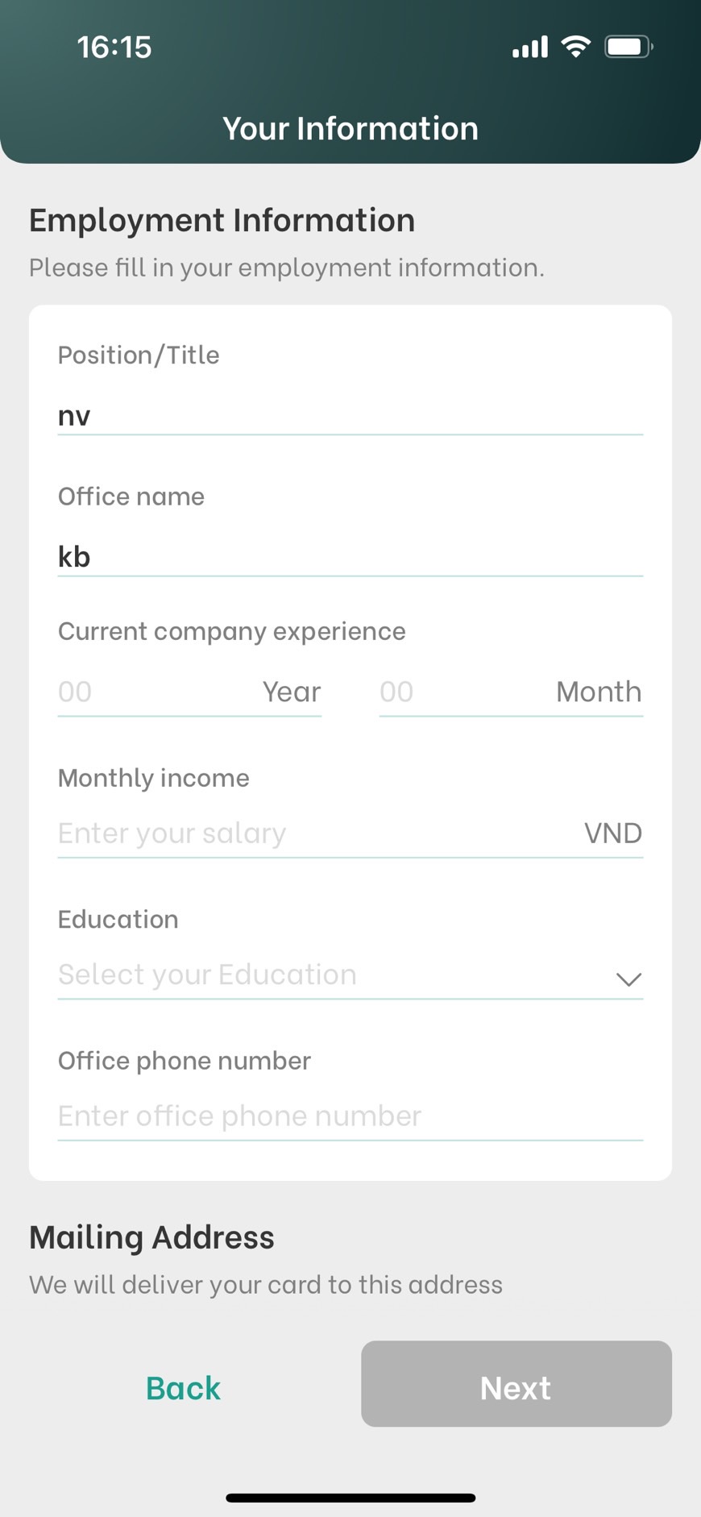Viewport: 701px width, 1517px height.
Task: Tap the battery icon in status bar
Action: tap(628, 47)
